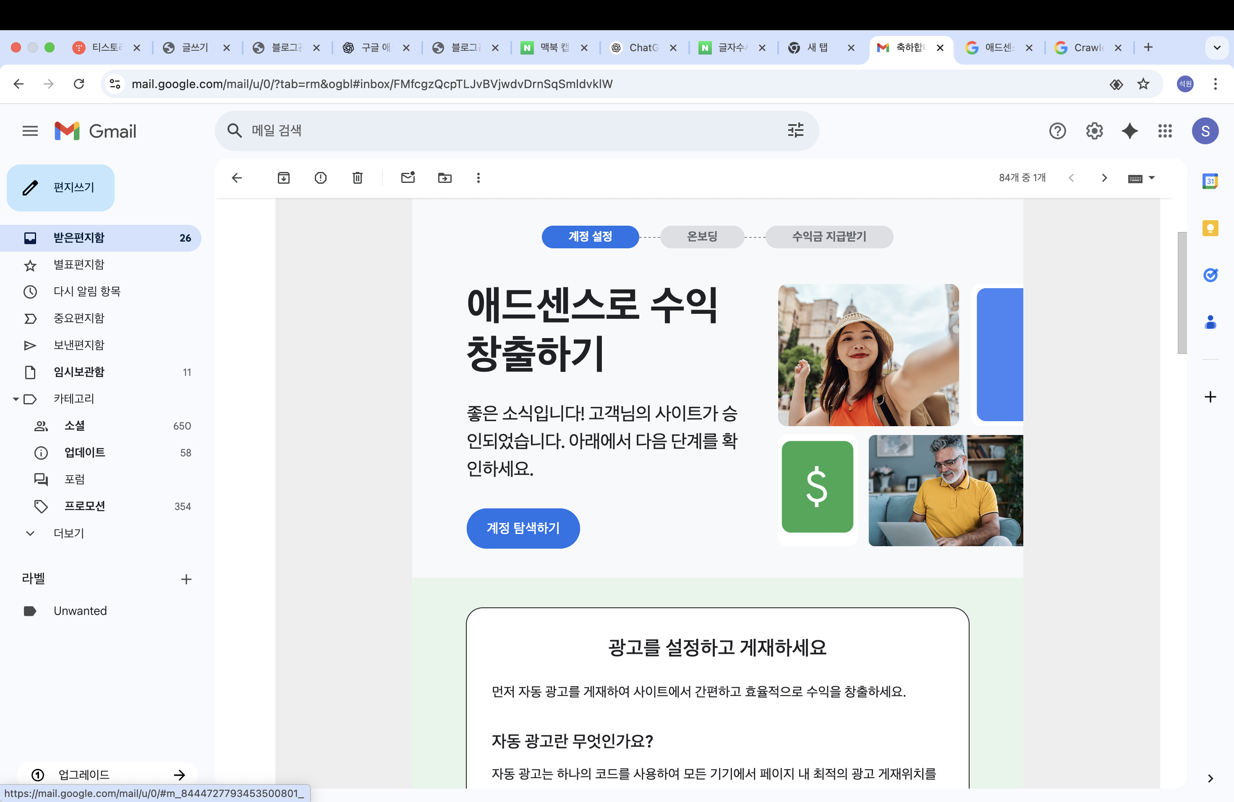
Task: Start composing with 편지쓰기
Action: (60, 187)
